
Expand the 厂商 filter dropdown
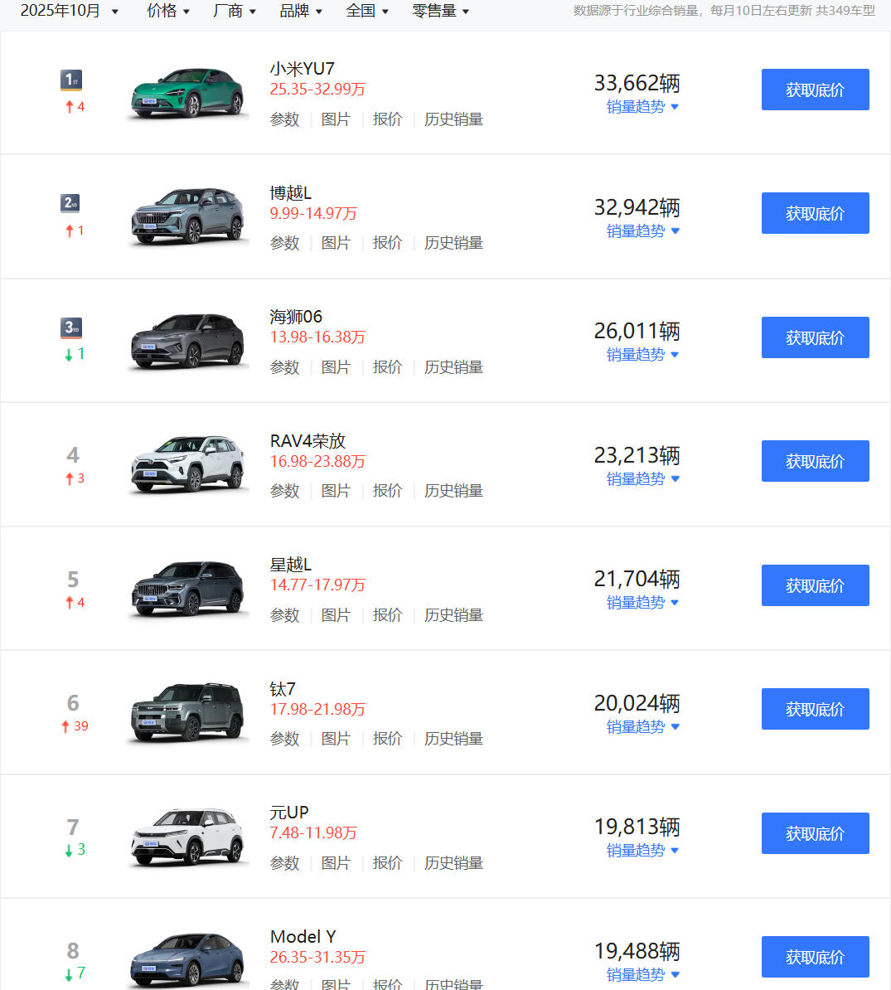pos(235,11)
